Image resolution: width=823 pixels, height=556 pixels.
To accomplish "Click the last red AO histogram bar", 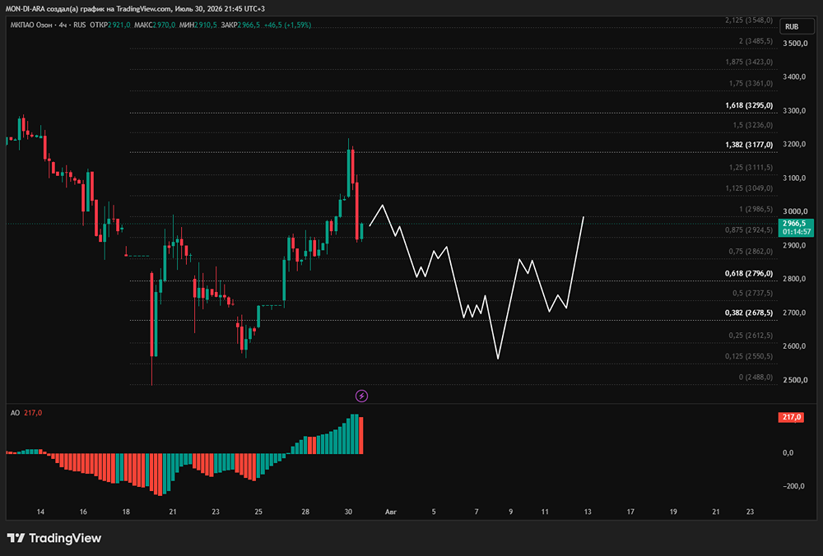I will click(360, 435).
